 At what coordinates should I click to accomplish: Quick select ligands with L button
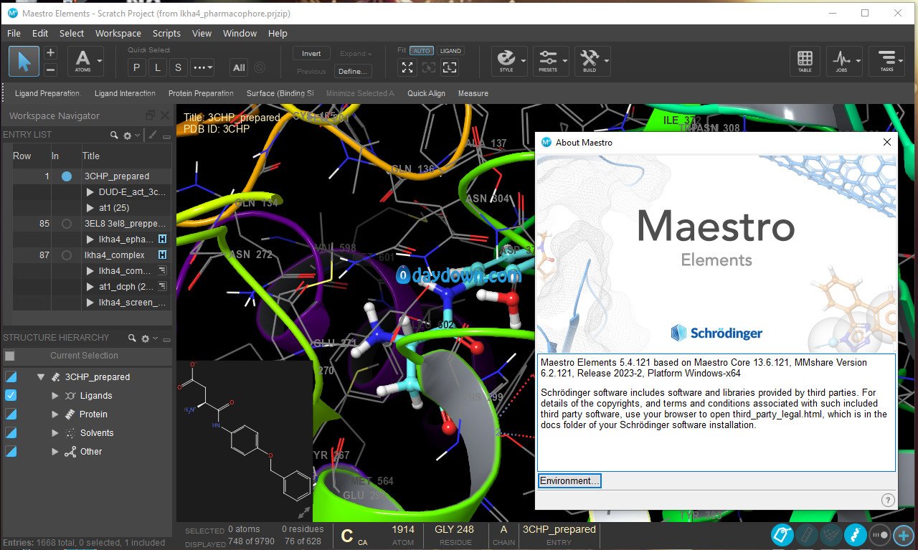[x=157, y=67]
